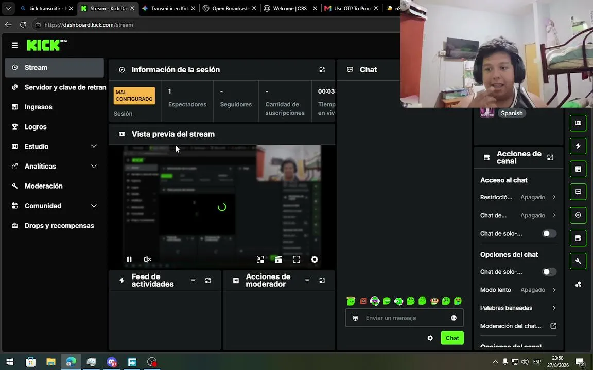
Task: Go to Ingresos page
Action: click(x=54, y=107)
